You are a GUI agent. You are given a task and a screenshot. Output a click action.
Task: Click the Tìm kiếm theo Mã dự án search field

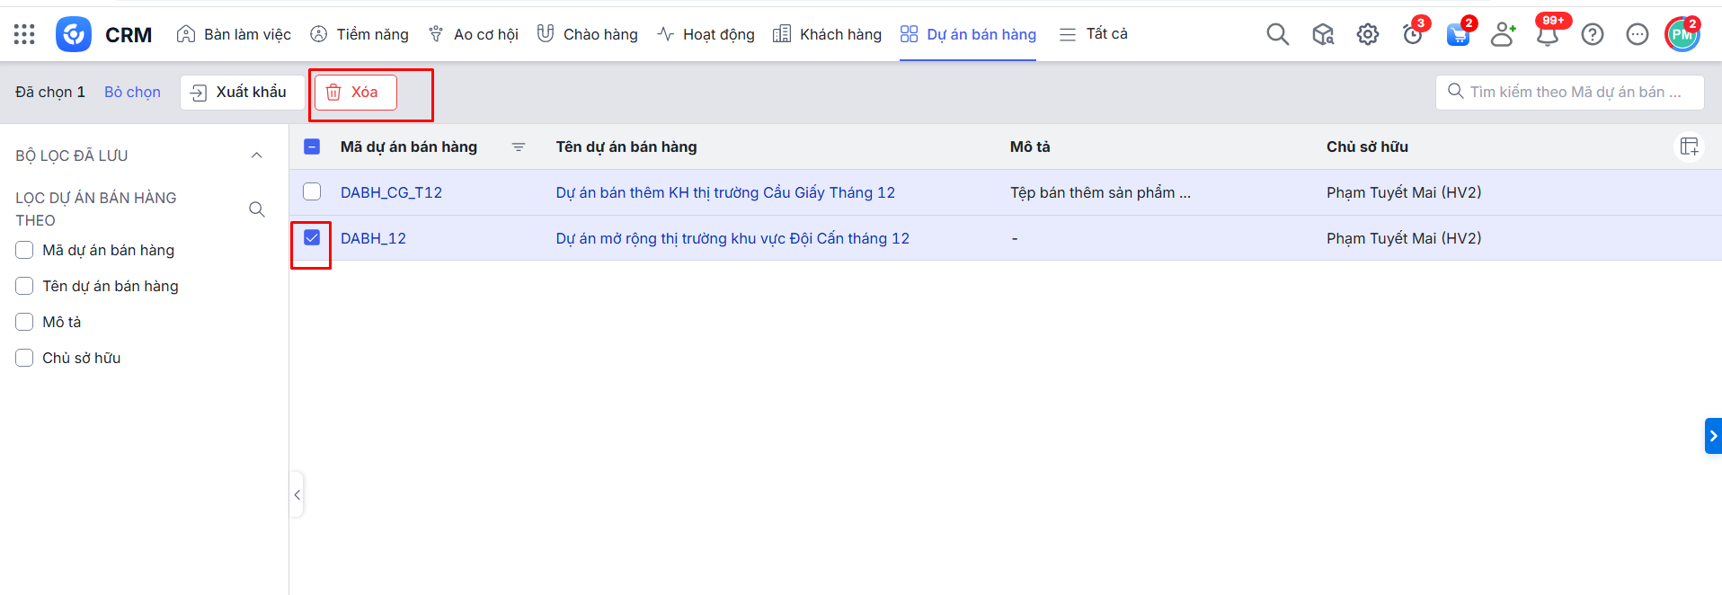click(1573, 92)
